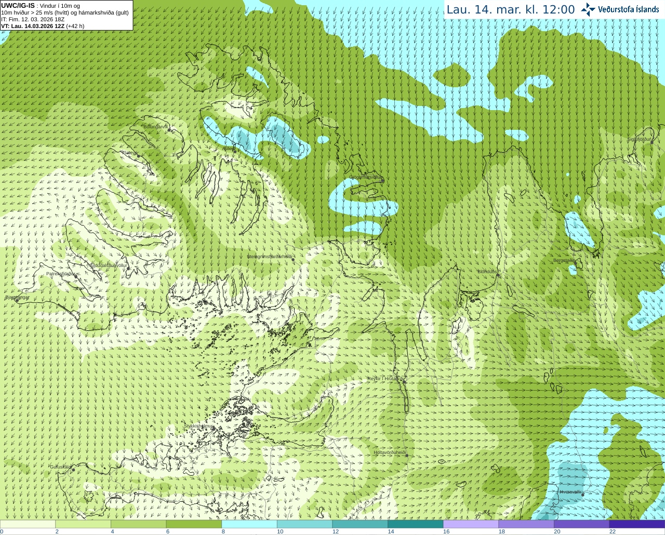Click the Veðurstofa Íslands logo text
Screen dimensions: 665x535
tap(629, 9)
